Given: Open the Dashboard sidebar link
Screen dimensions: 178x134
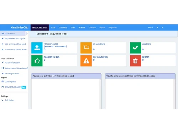Looking at the screenshot, I should tap(10, 34).
